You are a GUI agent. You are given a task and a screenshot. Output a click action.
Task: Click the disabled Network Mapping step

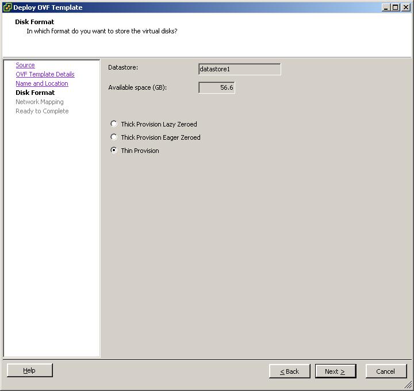tap(39, 102)
